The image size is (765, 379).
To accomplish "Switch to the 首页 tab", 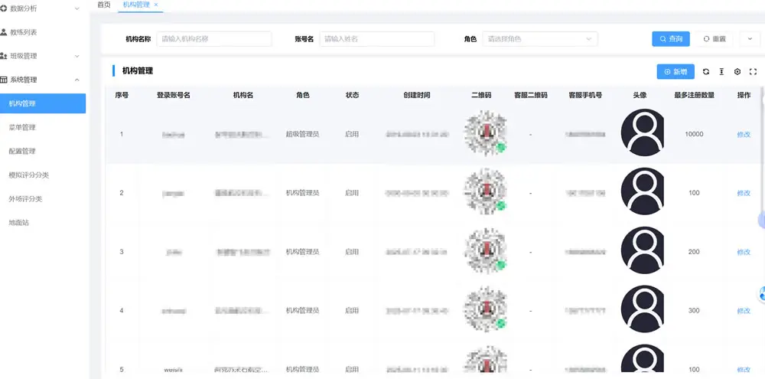I will (104, 5).
